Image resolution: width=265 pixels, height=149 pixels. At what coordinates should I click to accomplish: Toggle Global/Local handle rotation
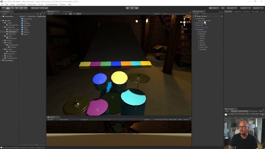[44, 8]
